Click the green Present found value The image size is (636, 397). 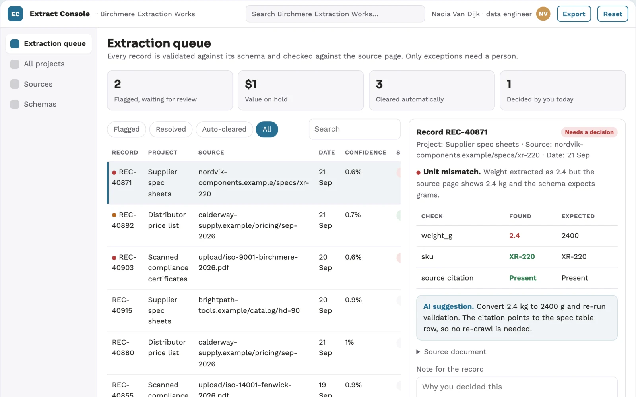[523, 278]
